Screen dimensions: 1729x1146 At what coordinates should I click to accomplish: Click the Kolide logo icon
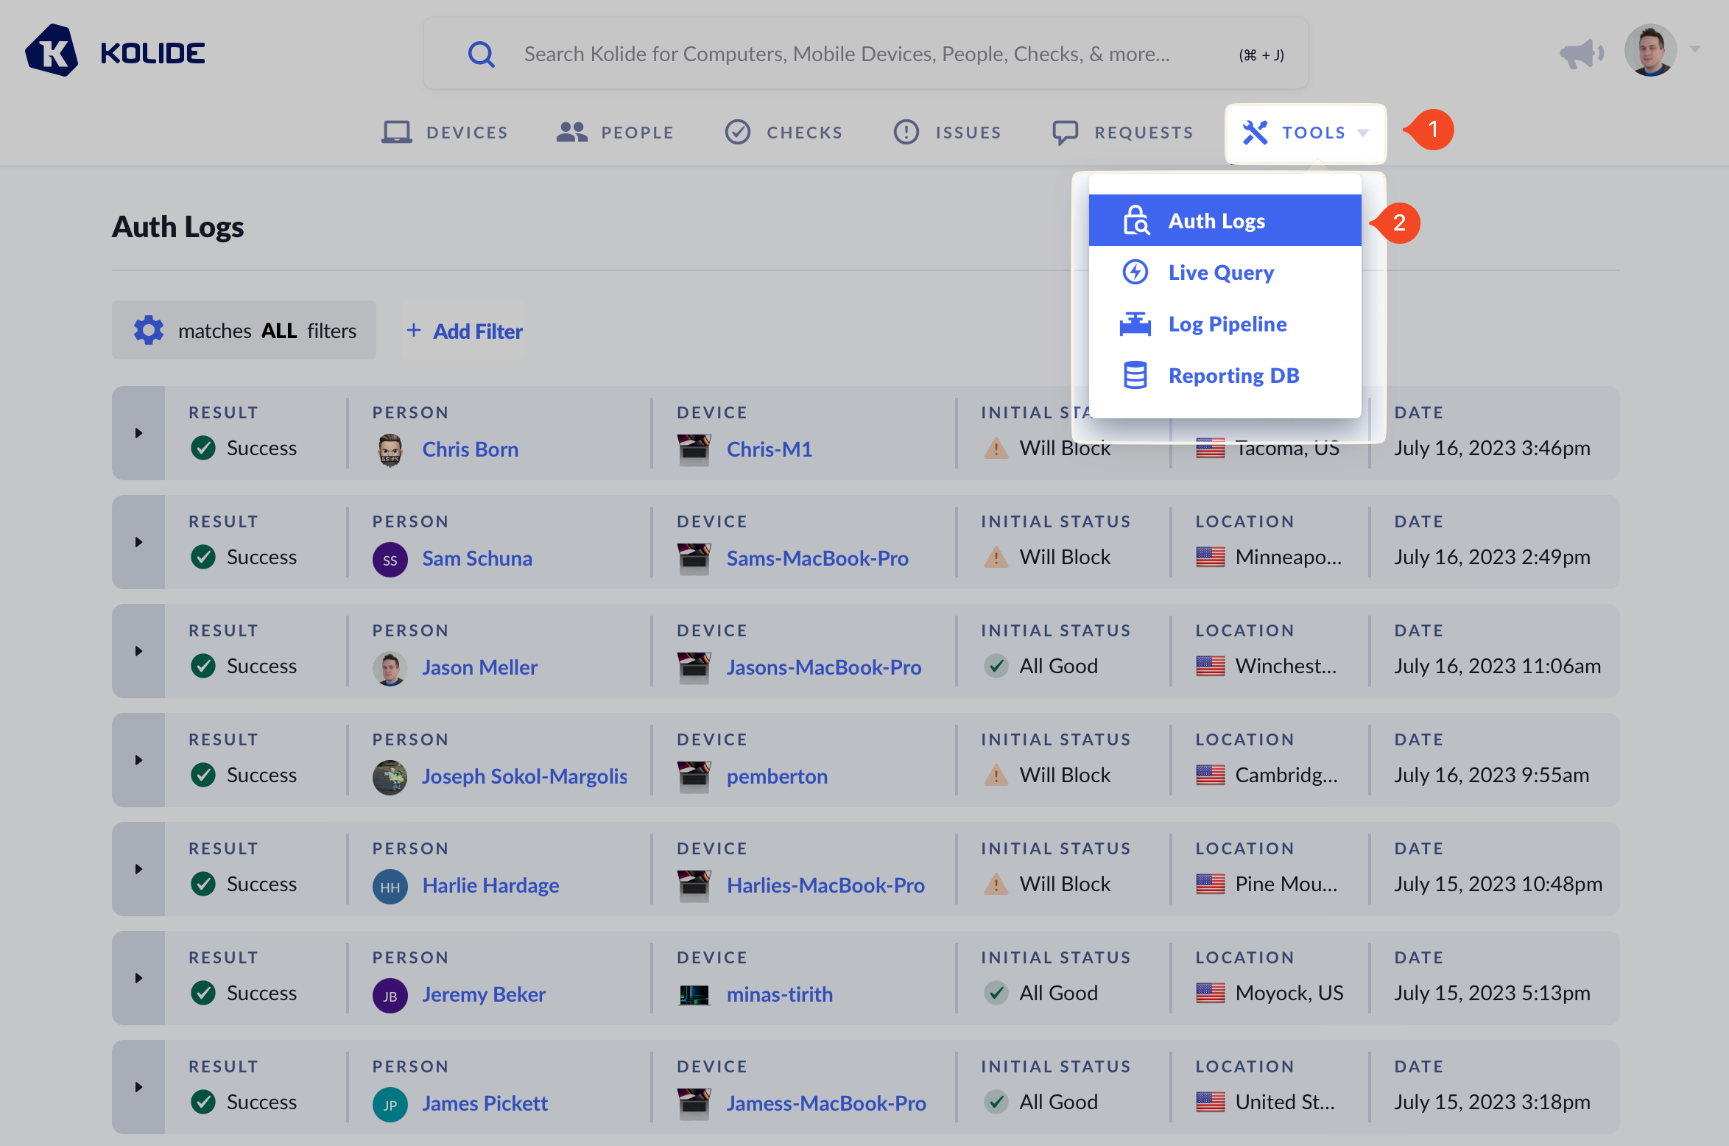click(52, 52)
